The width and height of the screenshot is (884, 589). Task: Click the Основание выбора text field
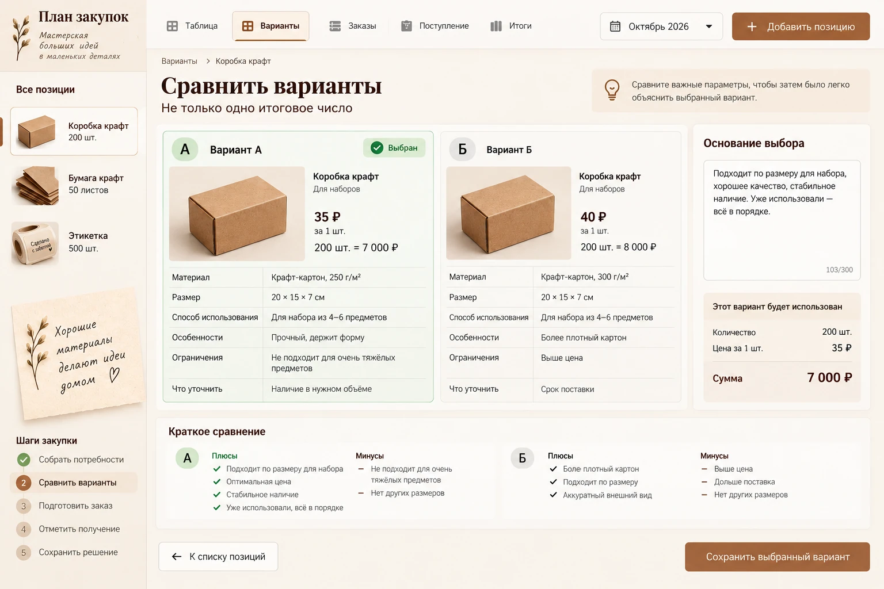pyautogui.click(x=782, y=220)
